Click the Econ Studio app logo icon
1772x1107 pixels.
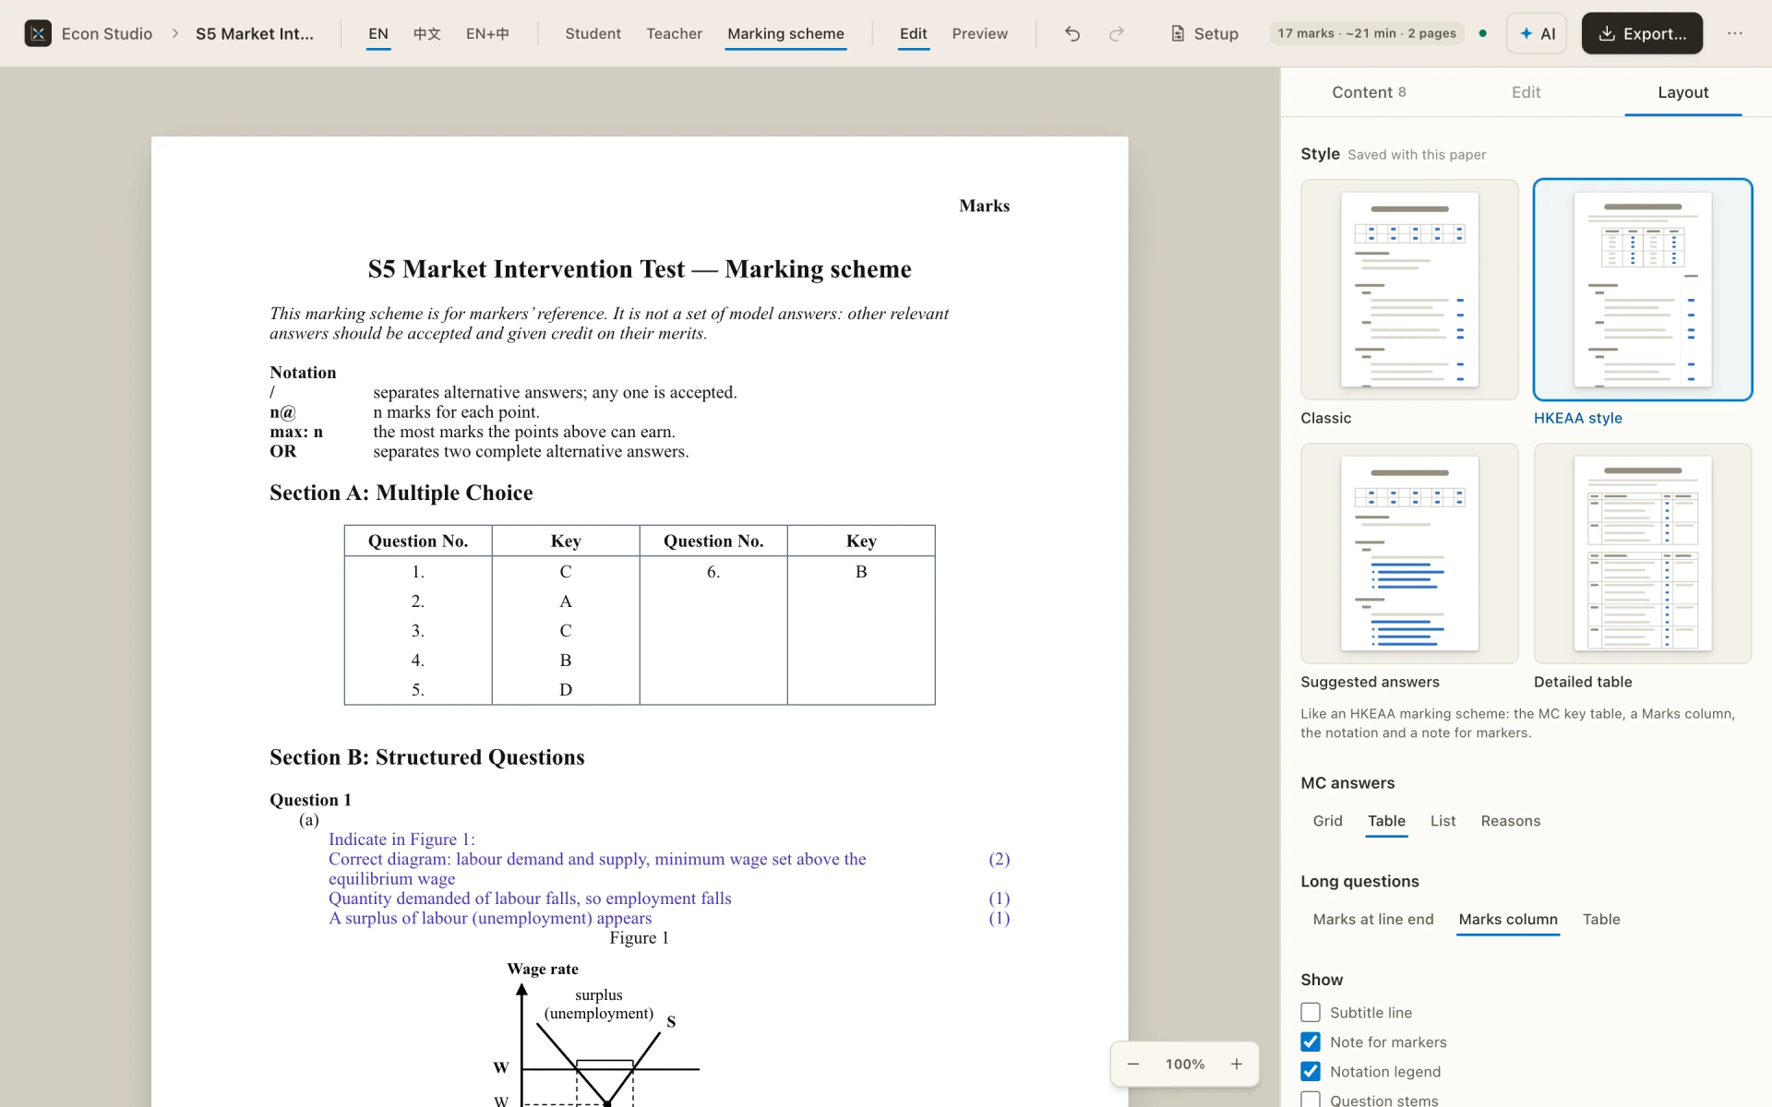tap(38, 33)
